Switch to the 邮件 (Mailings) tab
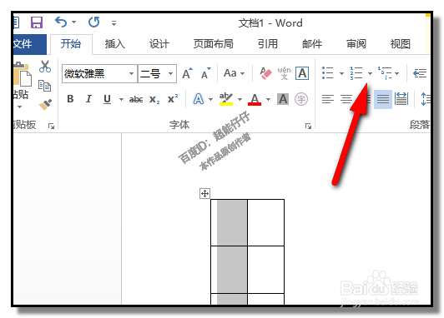The height and width of the screenshot is (318, 444). [312, 44]
